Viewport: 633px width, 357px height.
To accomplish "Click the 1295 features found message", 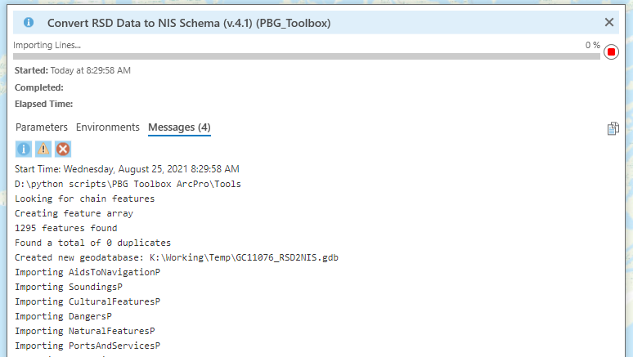I will point(66,228).
